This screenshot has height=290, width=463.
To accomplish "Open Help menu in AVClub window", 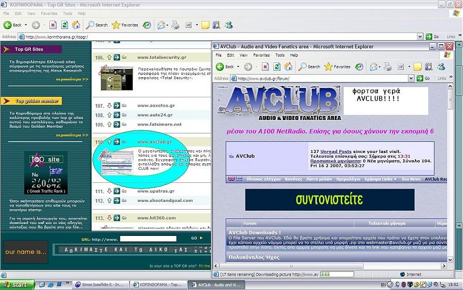I will [294, 55].
